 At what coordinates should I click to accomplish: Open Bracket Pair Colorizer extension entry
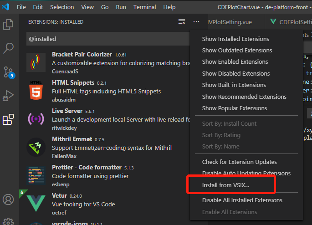pos(108,62)
